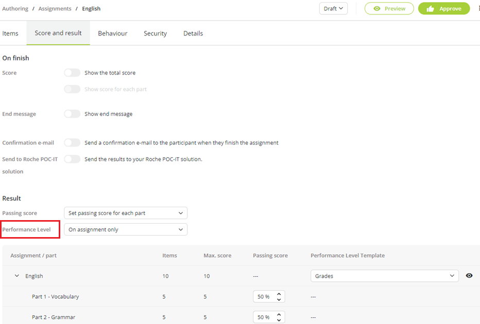Image resolution: width=480 pixels, height=324 pixels.
Task: Click the eye icon beside Grades template
Action: 469,276
